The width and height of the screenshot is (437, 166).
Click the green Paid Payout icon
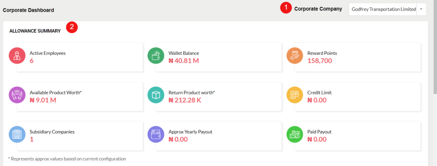click(x=295, y=135)
